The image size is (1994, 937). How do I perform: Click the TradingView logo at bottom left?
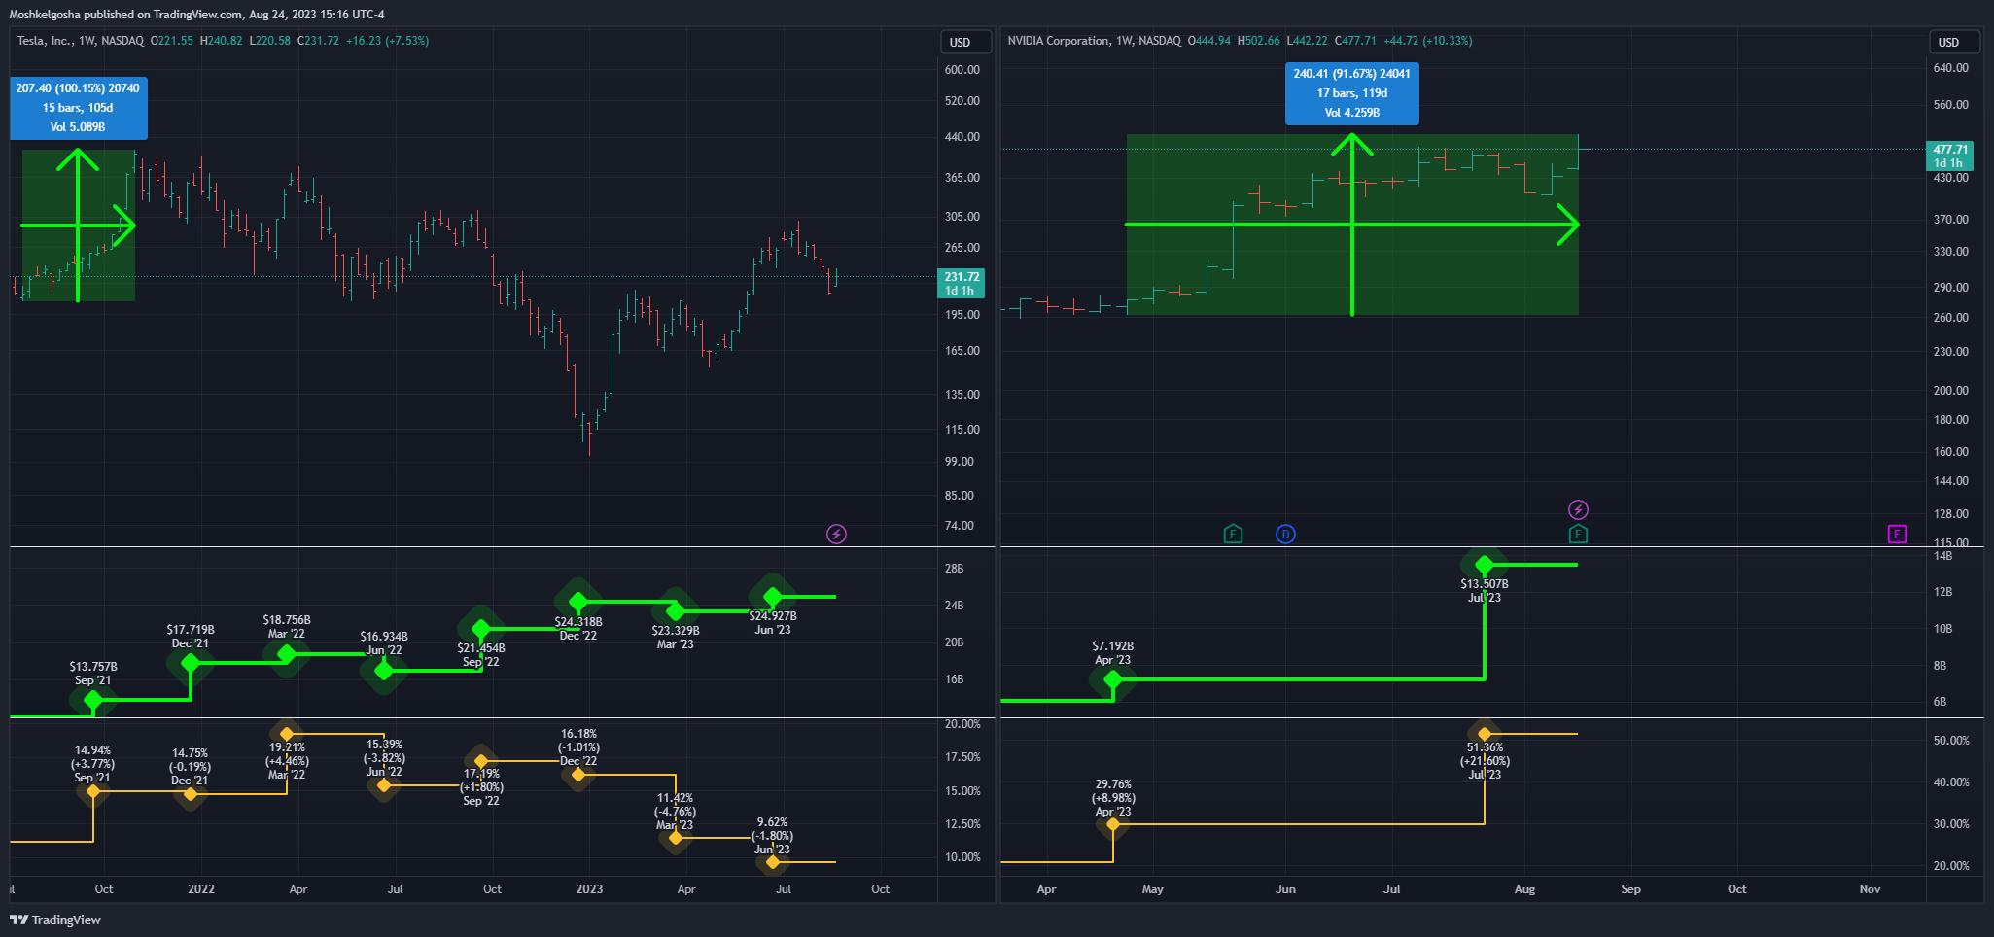[55, 920]
